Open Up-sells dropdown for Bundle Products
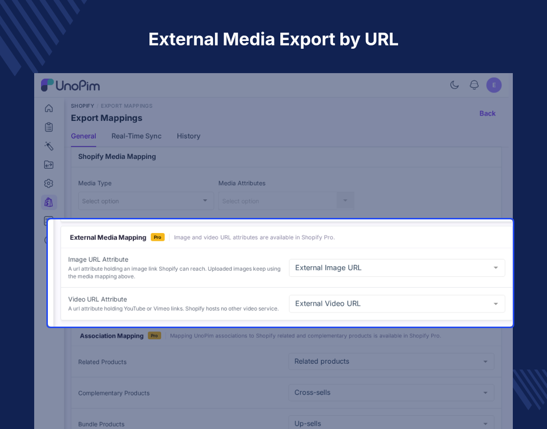 click(x=391, y=422)
